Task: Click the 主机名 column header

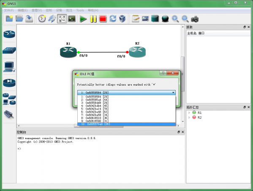Action: 192,33
